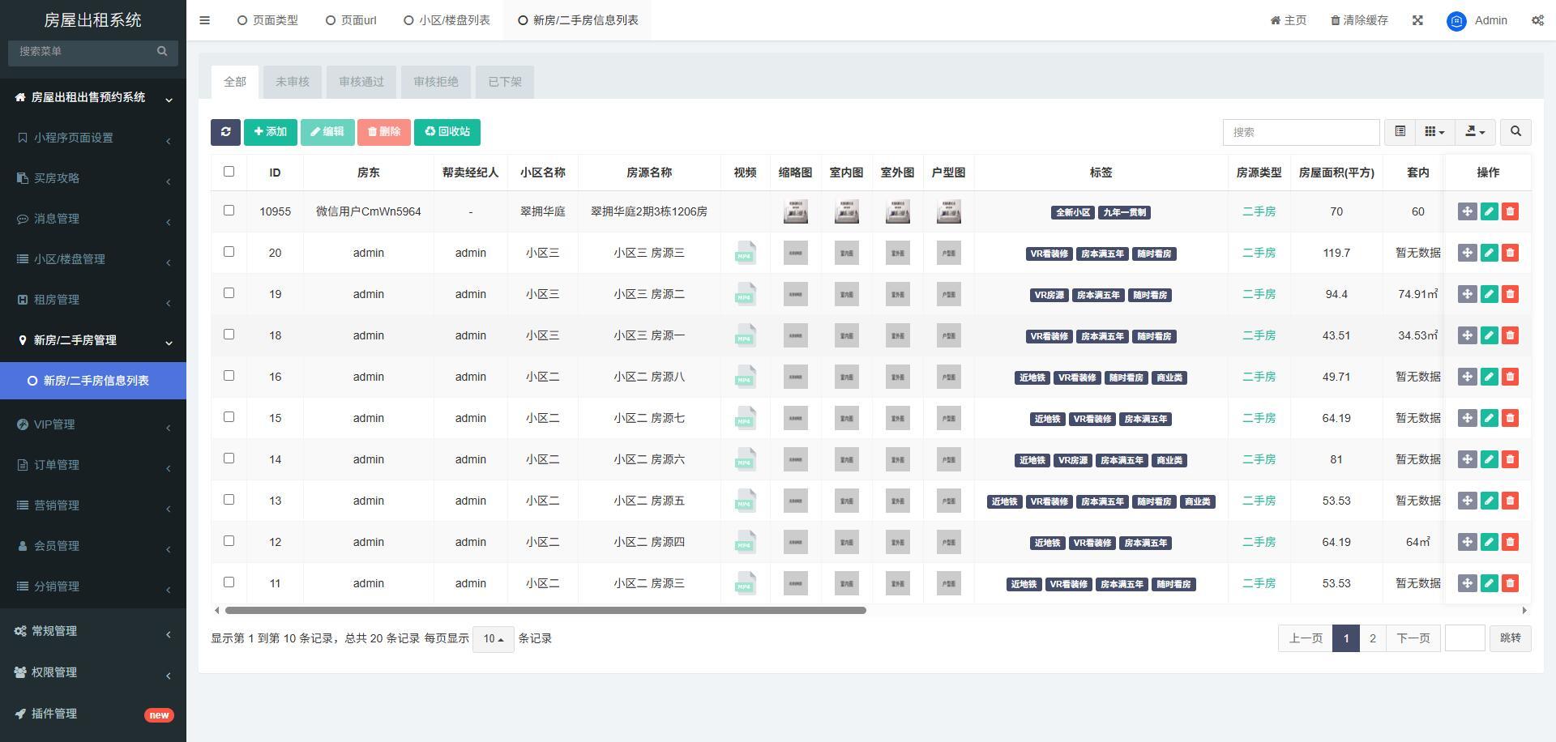Toggle the select-all header checkbox
Screen dimensions: 1556x742
[x=229, y=172]
